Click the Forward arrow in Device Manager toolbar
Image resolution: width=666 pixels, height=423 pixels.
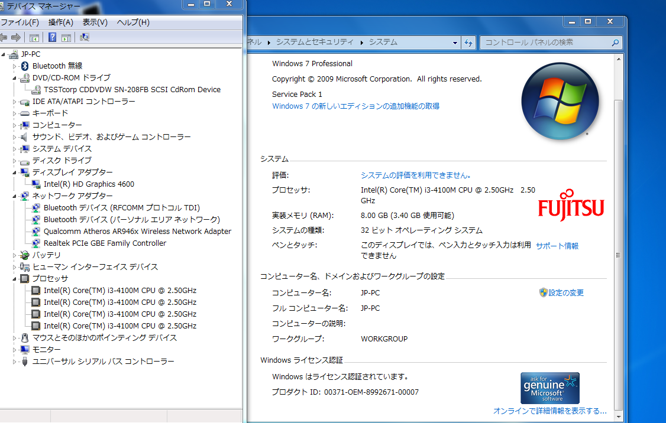tap(16, 37)
